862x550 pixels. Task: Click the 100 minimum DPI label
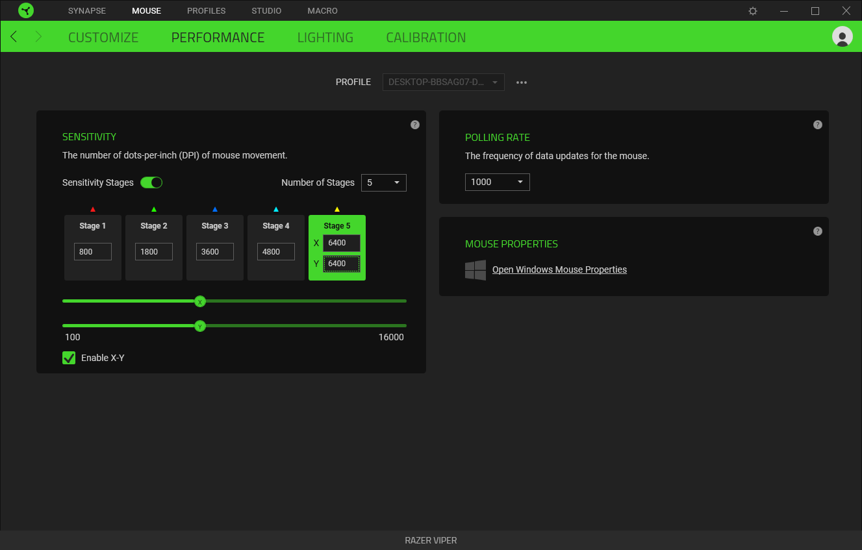pyautogui.click(x=73, y=337)
